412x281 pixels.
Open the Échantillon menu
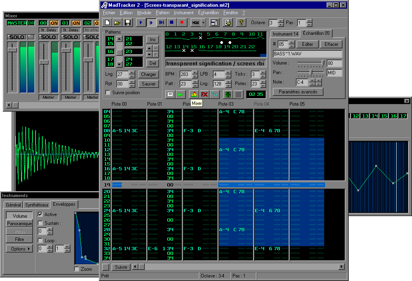point(208,13)
